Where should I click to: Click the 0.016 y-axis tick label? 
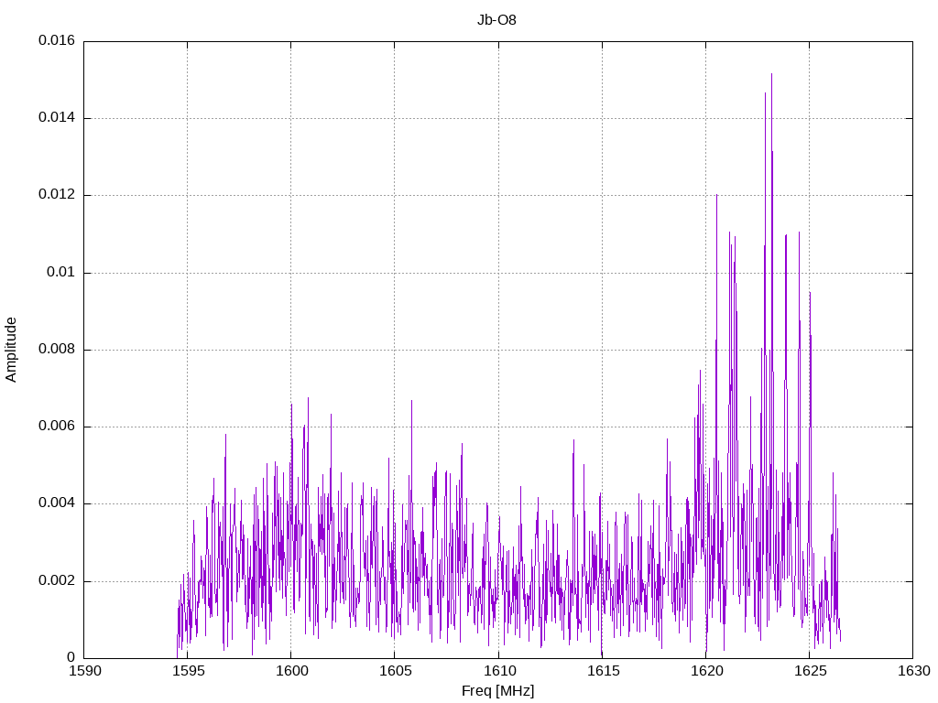(57, 40)
